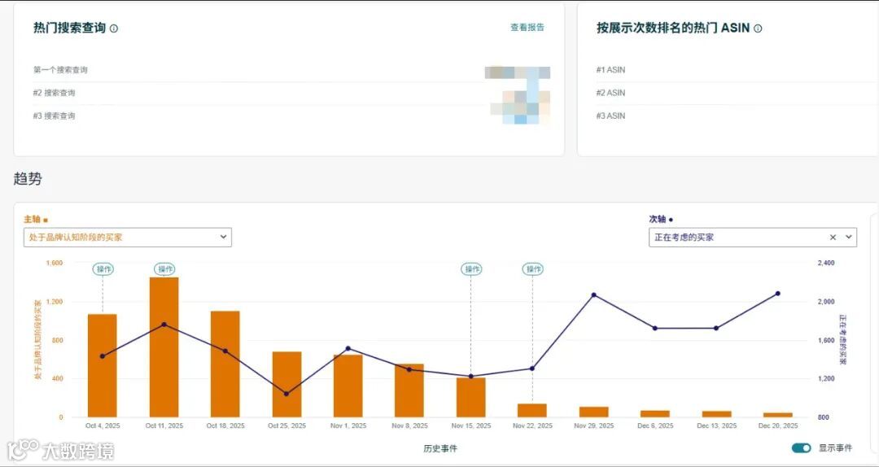This screenshot has height=467, width=879.
Task: Expand the 次轴 dropdown arrow
Action: [849, 237]
